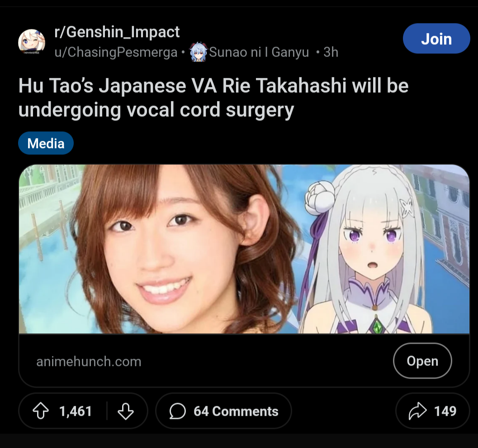
Task: Click the 1,461 upvote score
Action: click(76, 411)
